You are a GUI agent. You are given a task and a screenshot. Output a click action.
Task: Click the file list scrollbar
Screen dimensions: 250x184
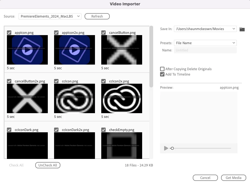151,56
